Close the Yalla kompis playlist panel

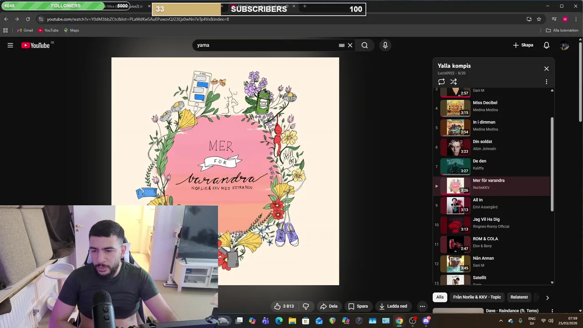(x=547, y=69)
